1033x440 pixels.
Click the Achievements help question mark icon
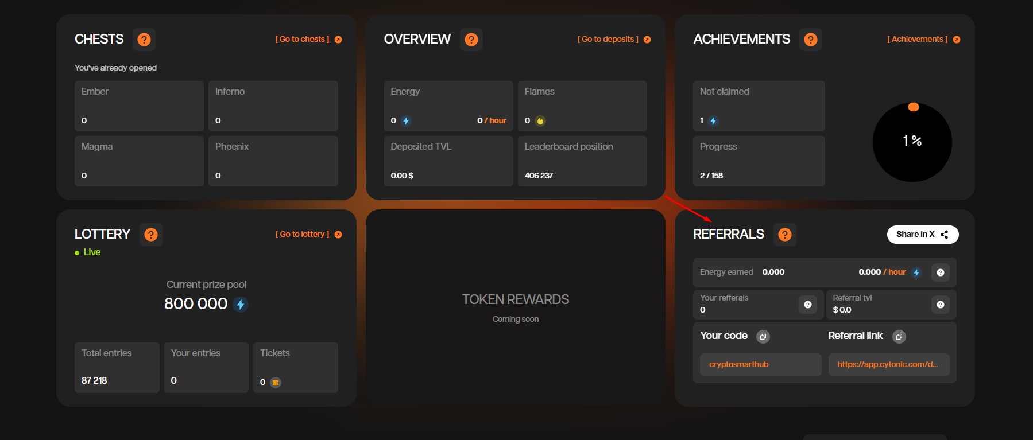coord(810,40)
